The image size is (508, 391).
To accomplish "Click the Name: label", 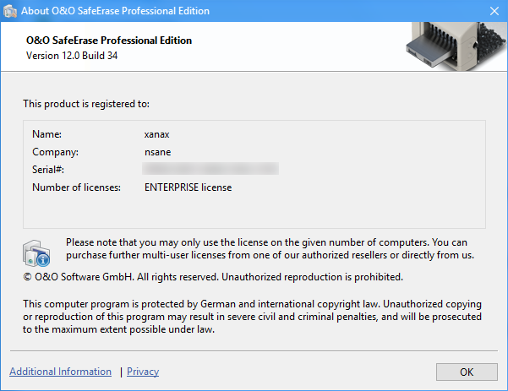I will (x=47, y=134).
